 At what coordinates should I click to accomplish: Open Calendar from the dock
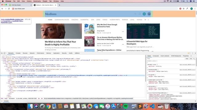(66, 106)
